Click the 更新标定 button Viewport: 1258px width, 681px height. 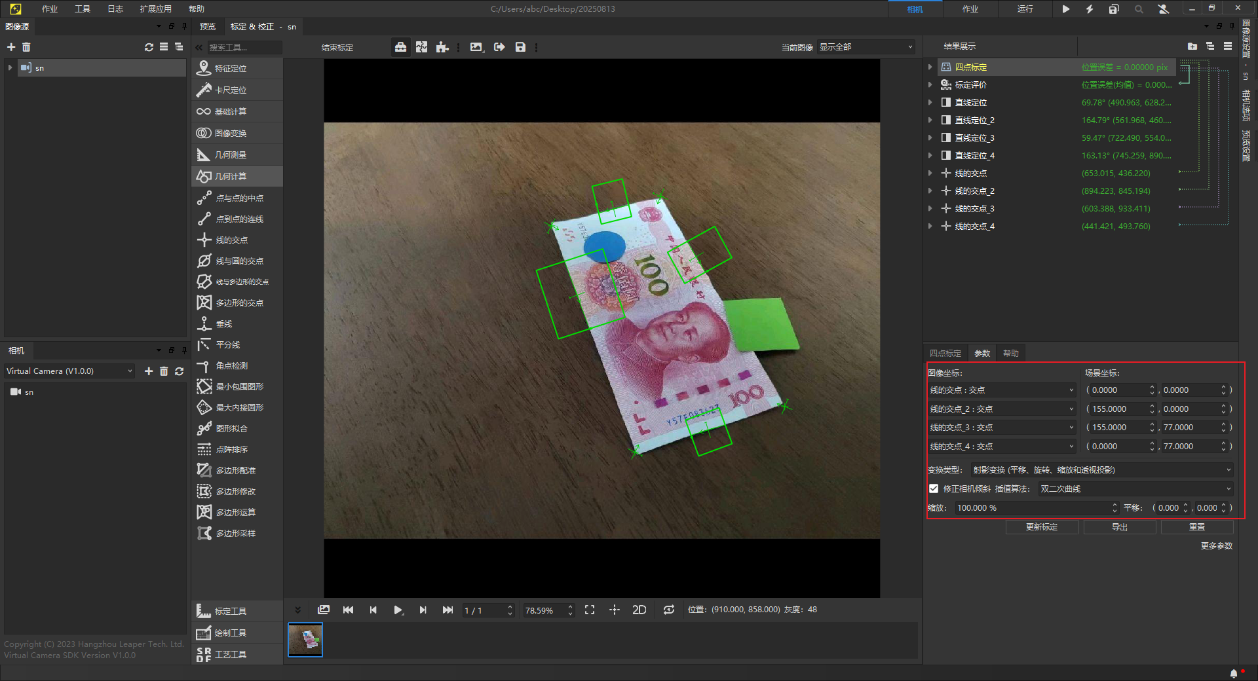(1041, 527)
